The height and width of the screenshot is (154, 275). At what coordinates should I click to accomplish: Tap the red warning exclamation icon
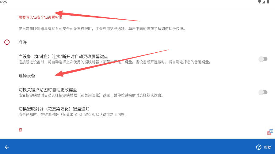tap(7, 42)
